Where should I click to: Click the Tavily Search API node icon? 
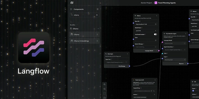(134, 80)
